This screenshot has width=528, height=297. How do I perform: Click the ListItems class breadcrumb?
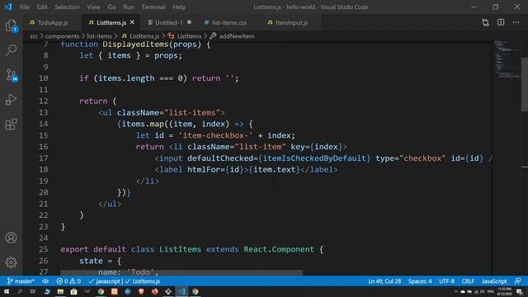189,36
